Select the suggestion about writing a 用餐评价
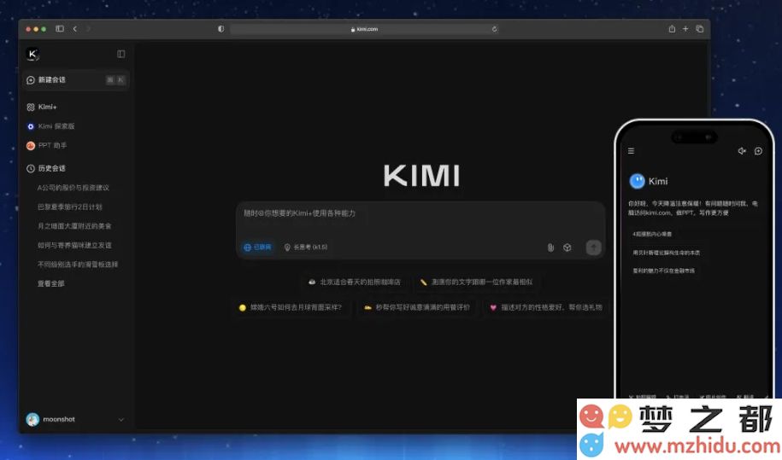The width and height of the screenshot is (782, 460). (416, 307)
